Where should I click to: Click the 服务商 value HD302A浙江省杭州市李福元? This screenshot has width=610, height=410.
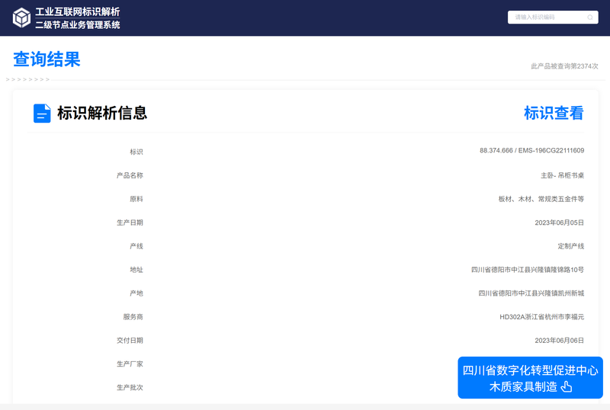click(x=542, y=317)
